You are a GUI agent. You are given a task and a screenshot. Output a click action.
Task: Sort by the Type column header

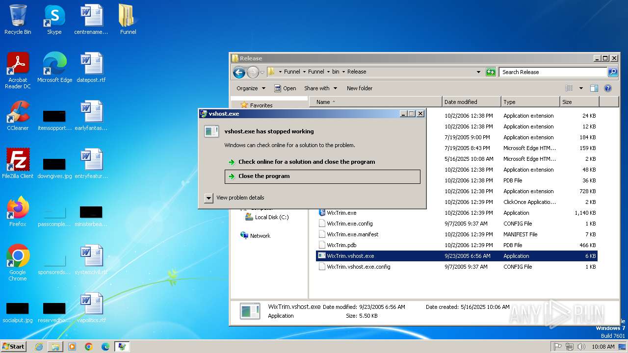coord(530,102)
